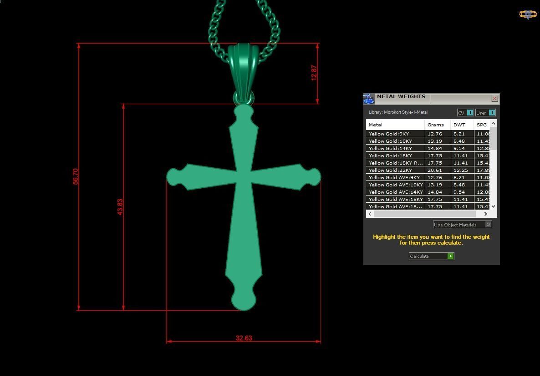Click the logo icon in top-right corner
The height and width of the screenshot is (376, 540).
pos(528,14)
